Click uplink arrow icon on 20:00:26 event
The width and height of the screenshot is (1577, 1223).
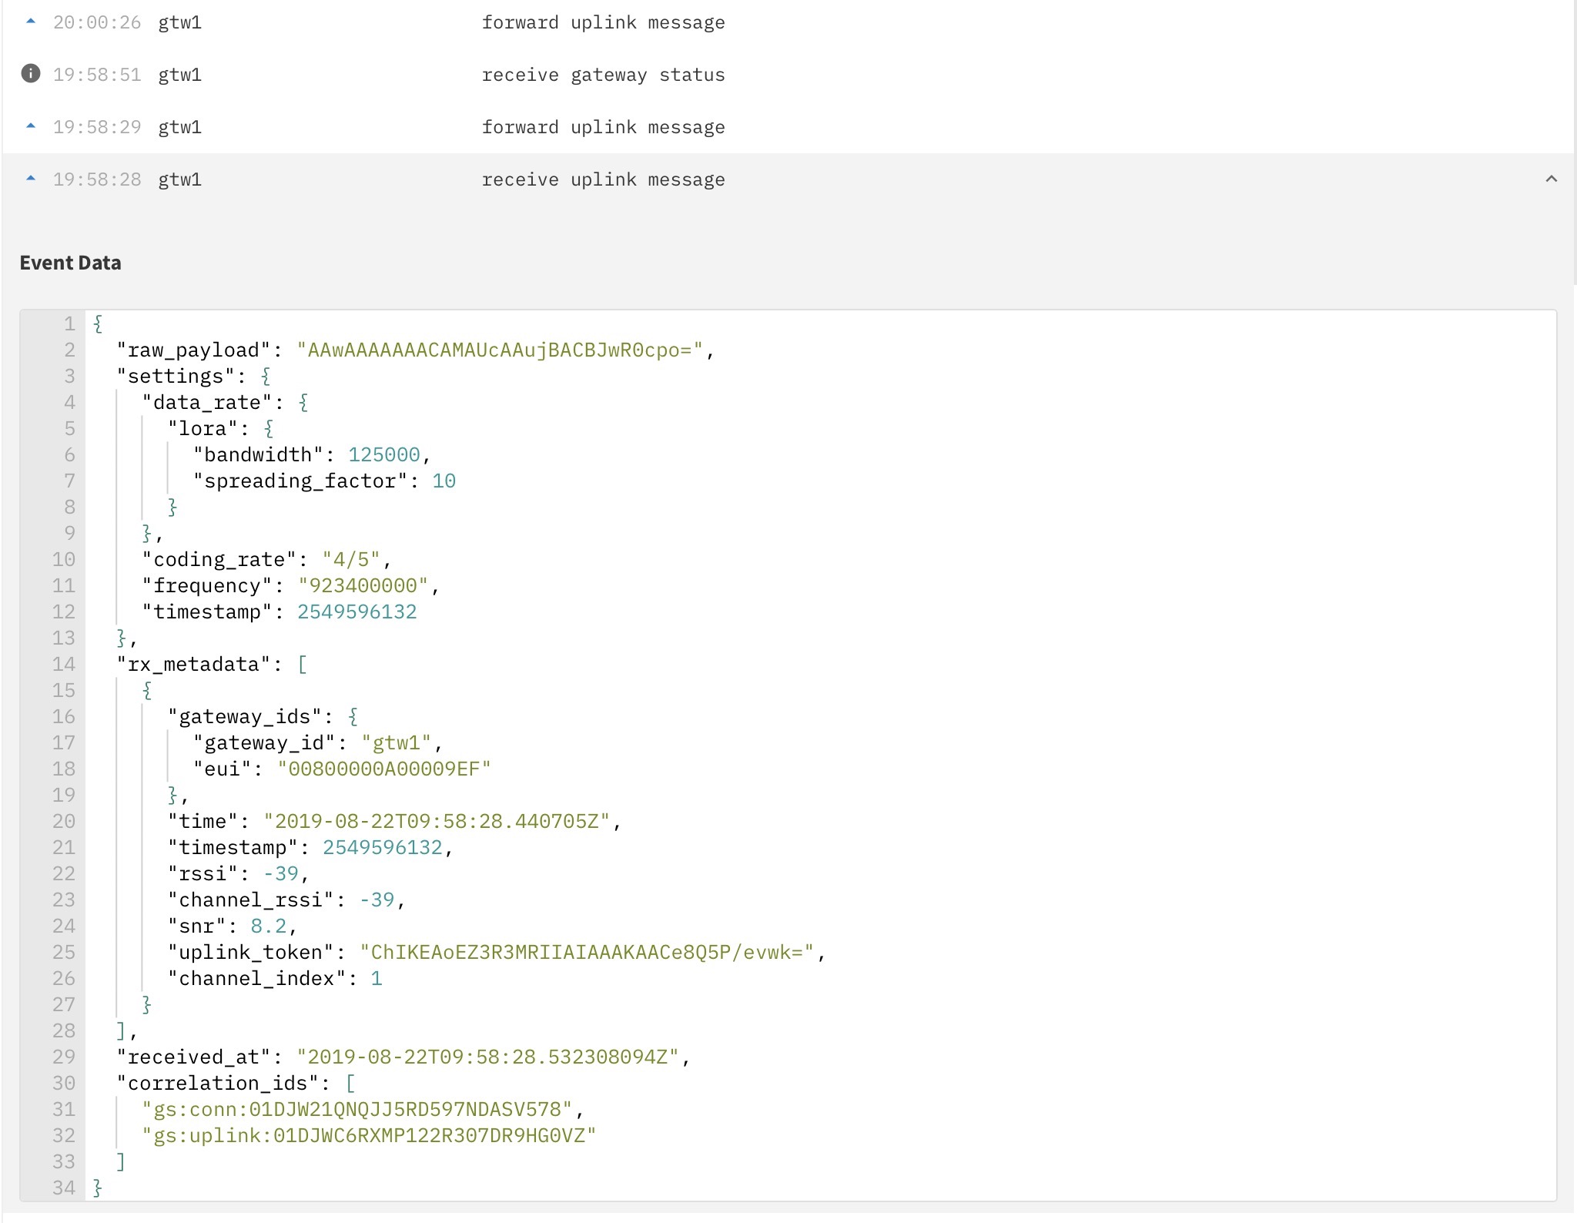click(31, 22)
